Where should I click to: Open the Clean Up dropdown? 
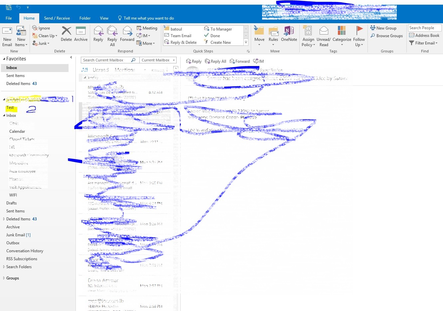45,36
